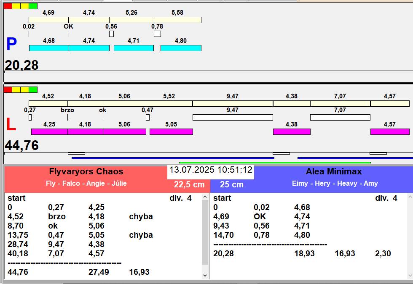Screen dimensions: 413x284
Task: Click the beige 5,52 segment in lane L
Action: point(169,103)
